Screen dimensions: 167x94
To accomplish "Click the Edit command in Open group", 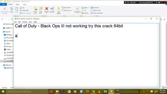I will [84, 10].
